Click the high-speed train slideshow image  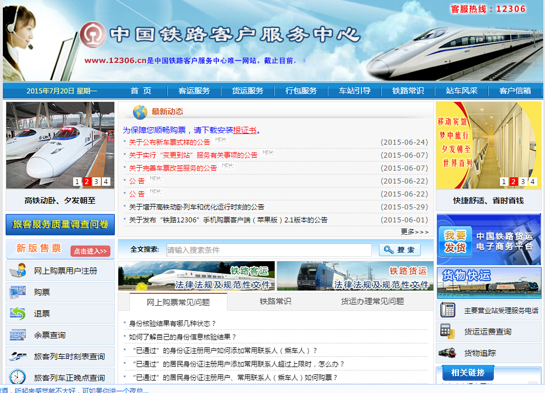pos(60,145)
